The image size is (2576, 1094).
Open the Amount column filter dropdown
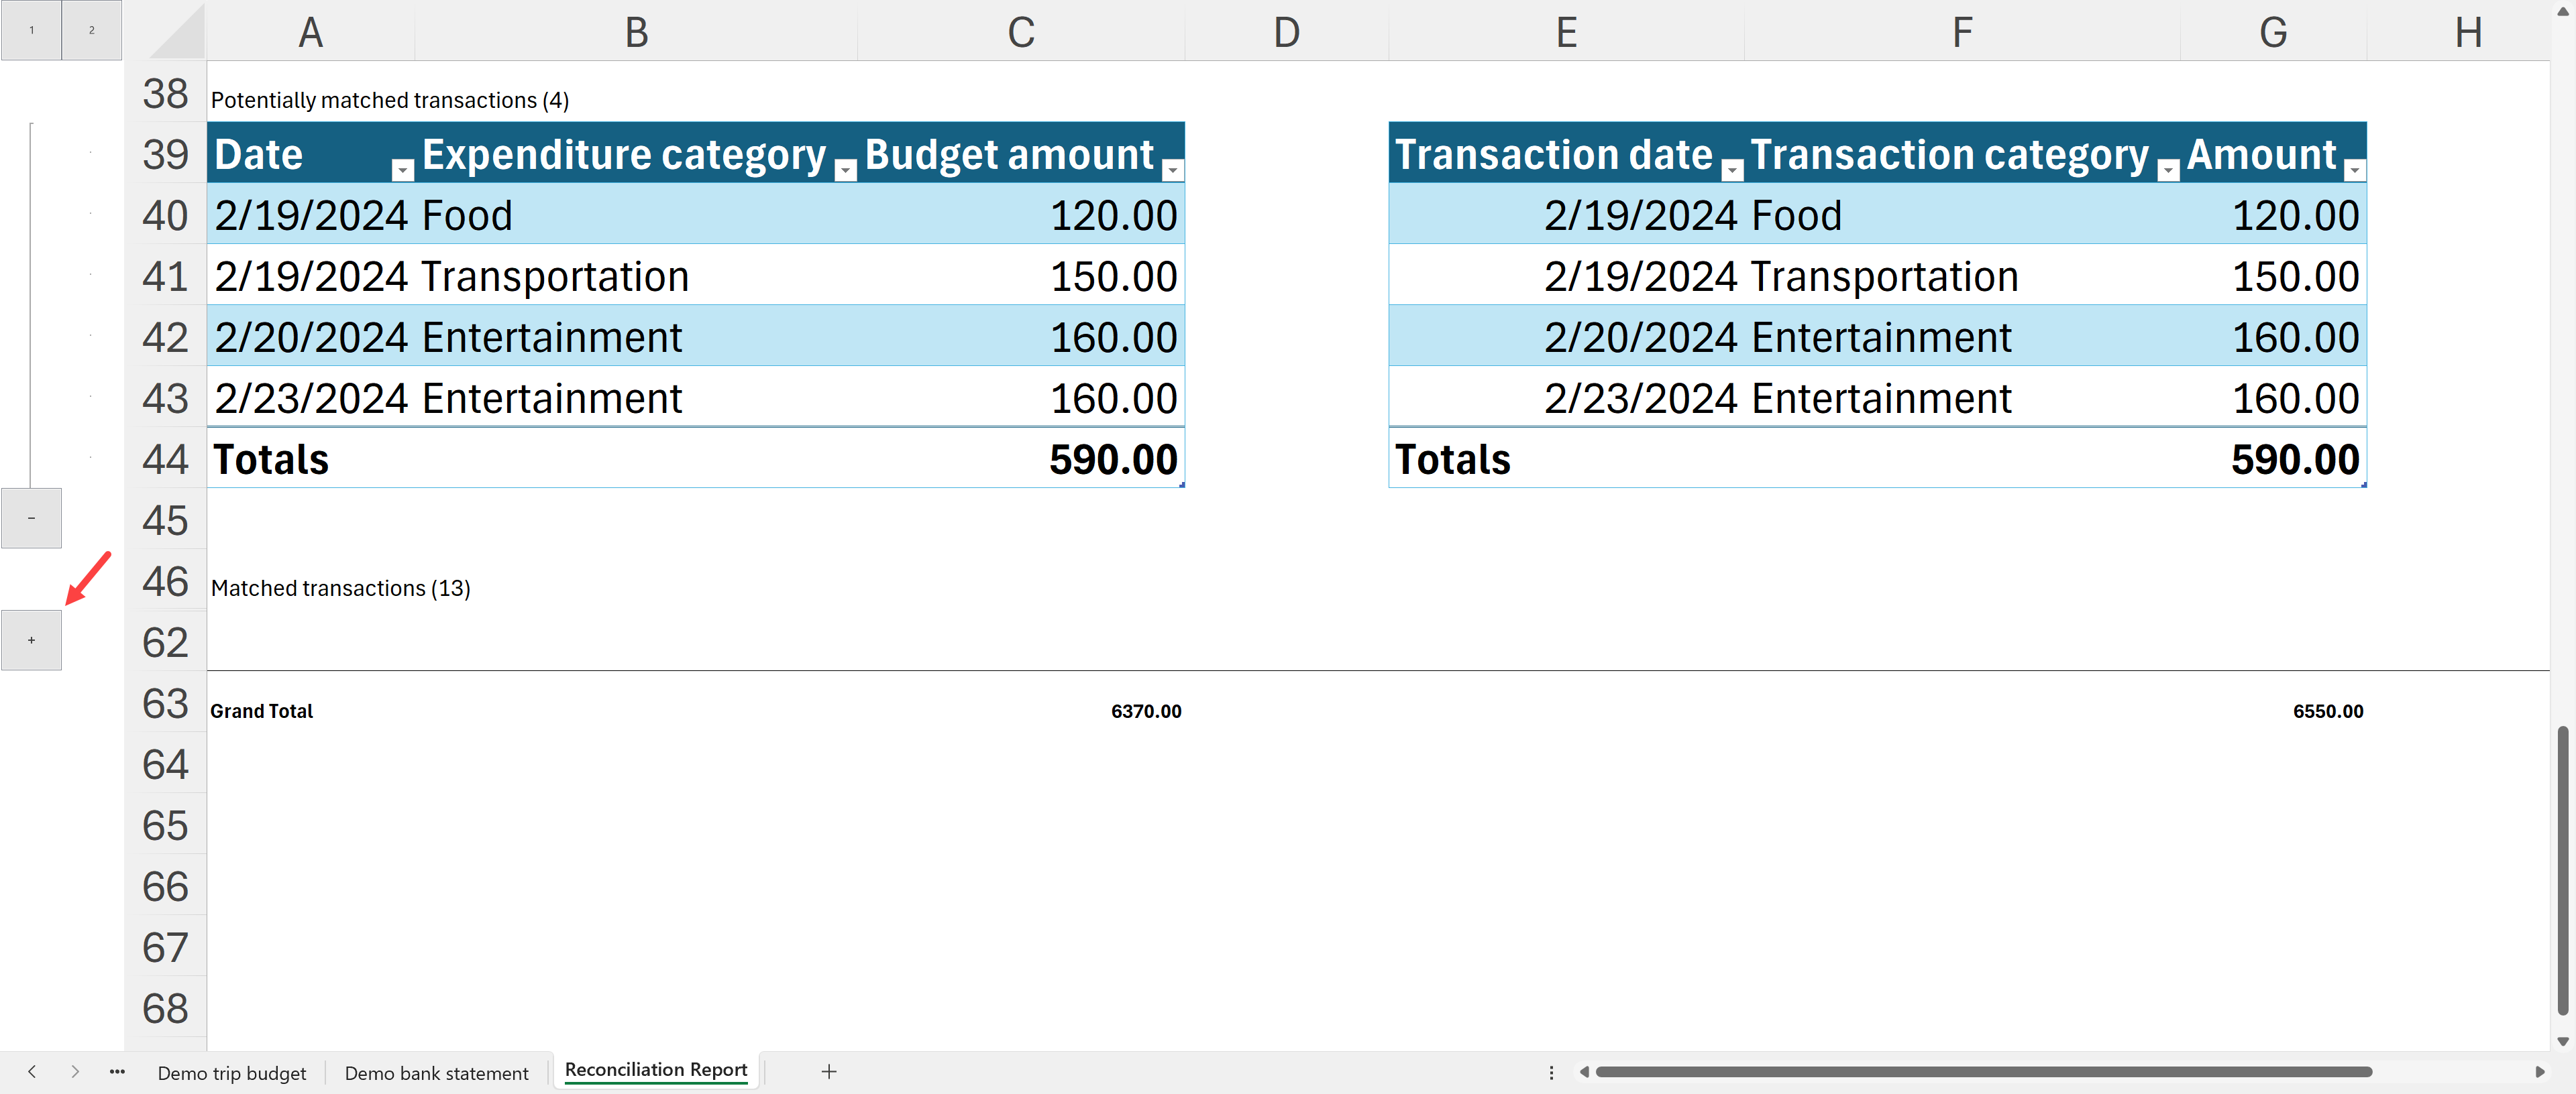[2354, 170]
